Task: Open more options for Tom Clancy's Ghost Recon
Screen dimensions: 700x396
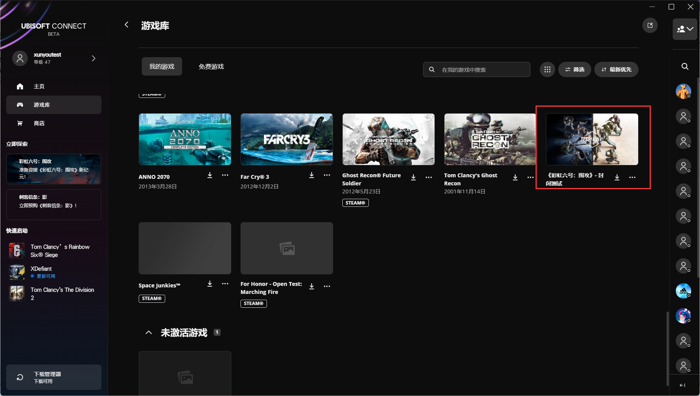Action: pyautogui.click(x=531, y=177)
